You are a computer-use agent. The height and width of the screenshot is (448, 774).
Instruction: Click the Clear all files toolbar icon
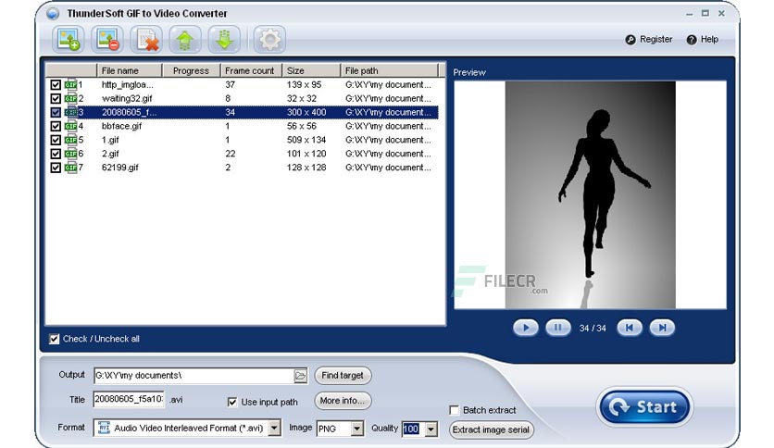pyautogui.click(x=146, y=40)
